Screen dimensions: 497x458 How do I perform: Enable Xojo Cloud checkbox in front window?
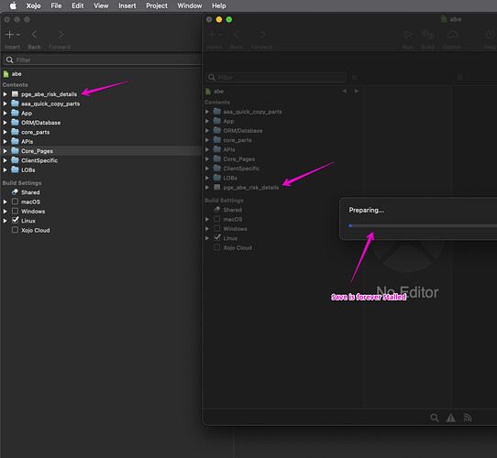click(216, 247)
